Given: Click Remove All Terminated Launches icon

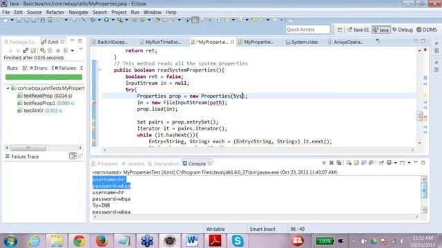Looking at the screenshot, I should [x=339, y=163].
